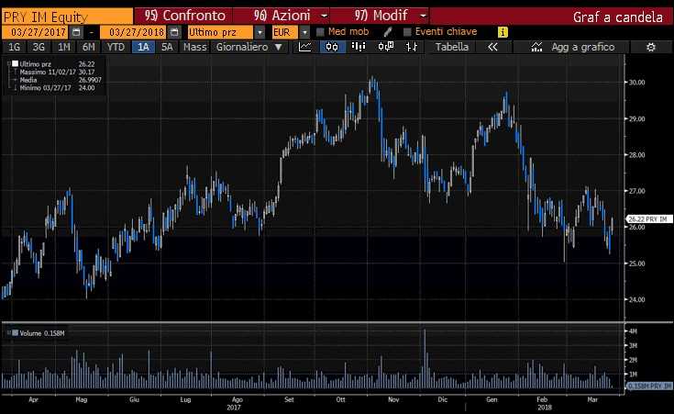The height and width of the screenshot is (414, 674).
Task: Click the 26.22 PRY IM price label
Action: pos(649,219)
